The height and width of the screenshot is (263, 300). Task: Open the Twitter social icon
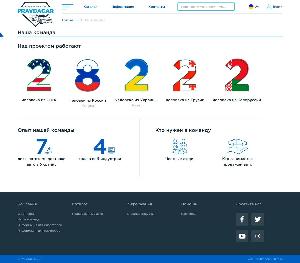point(258,219)
